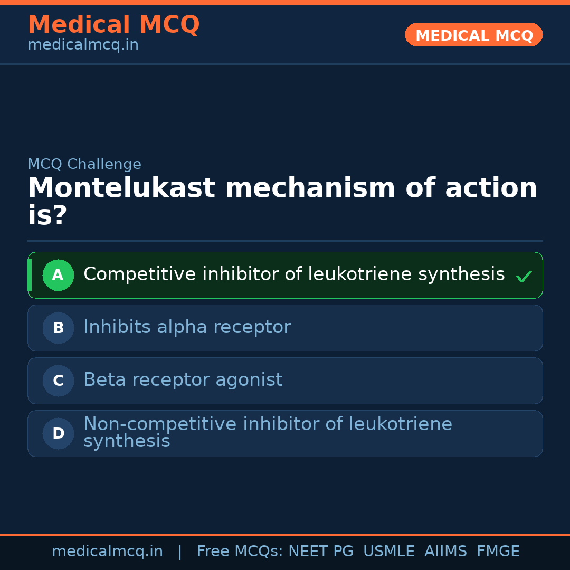Click "FMGE" in the footer
The image size is (570, 570).
498,552
